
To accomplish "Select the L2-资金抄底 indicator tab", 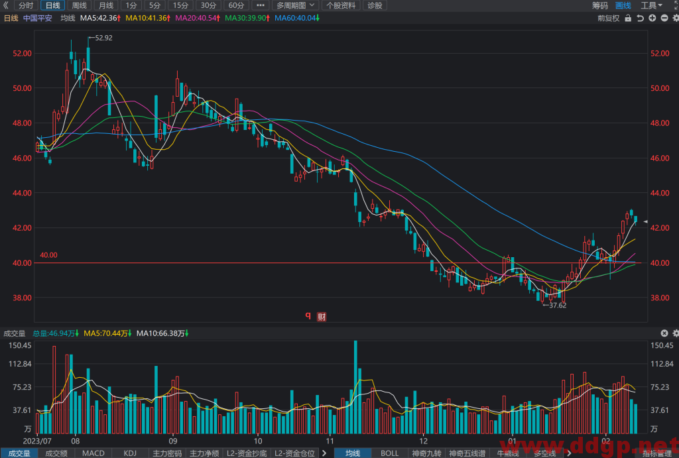I will point(247,453).
